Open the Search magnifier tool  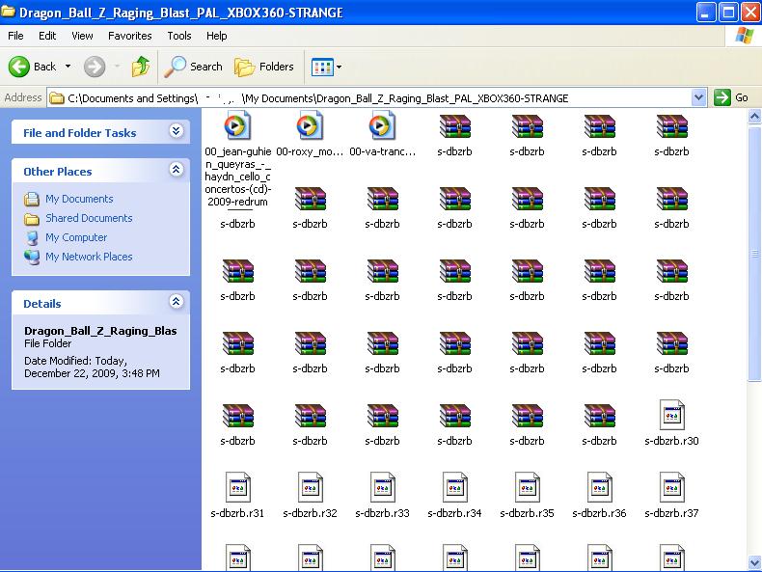click(193, 67)
